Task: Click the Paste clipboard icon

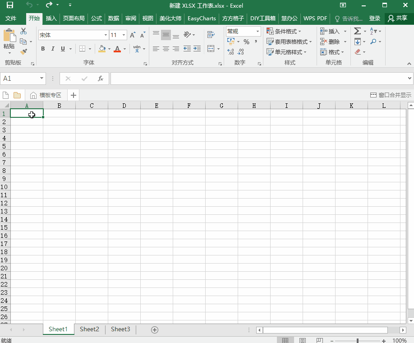Action: tap(9, 35)
